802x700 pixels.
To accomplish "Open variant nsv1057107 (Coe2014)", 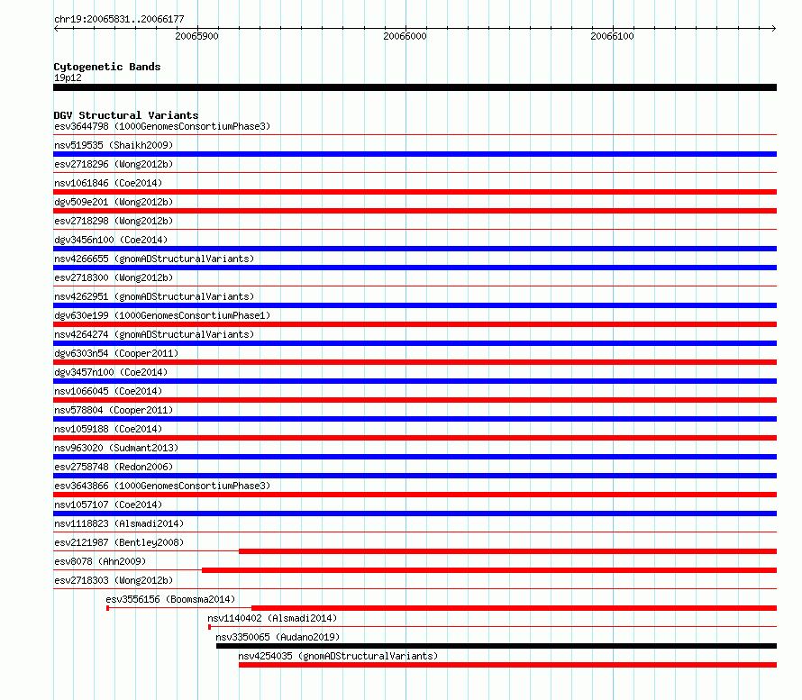I will click(x=108, y=505).
